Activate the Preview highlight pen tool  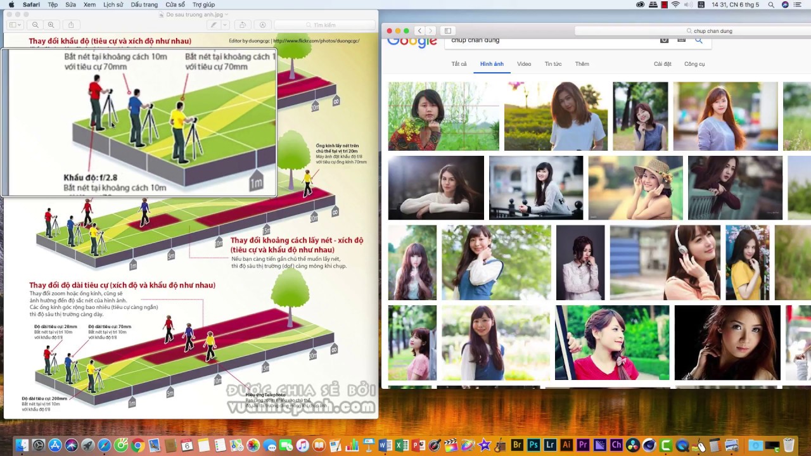coord(215,25)
